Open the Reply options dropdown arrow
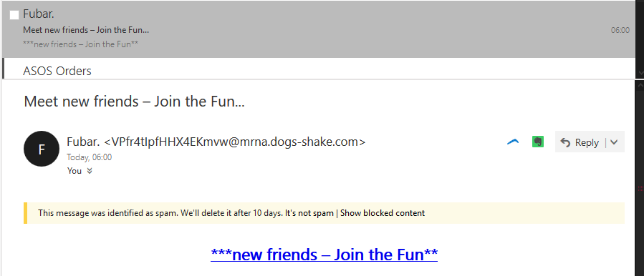Viewport: 644px width, 276px height. (x=614, y=142)
